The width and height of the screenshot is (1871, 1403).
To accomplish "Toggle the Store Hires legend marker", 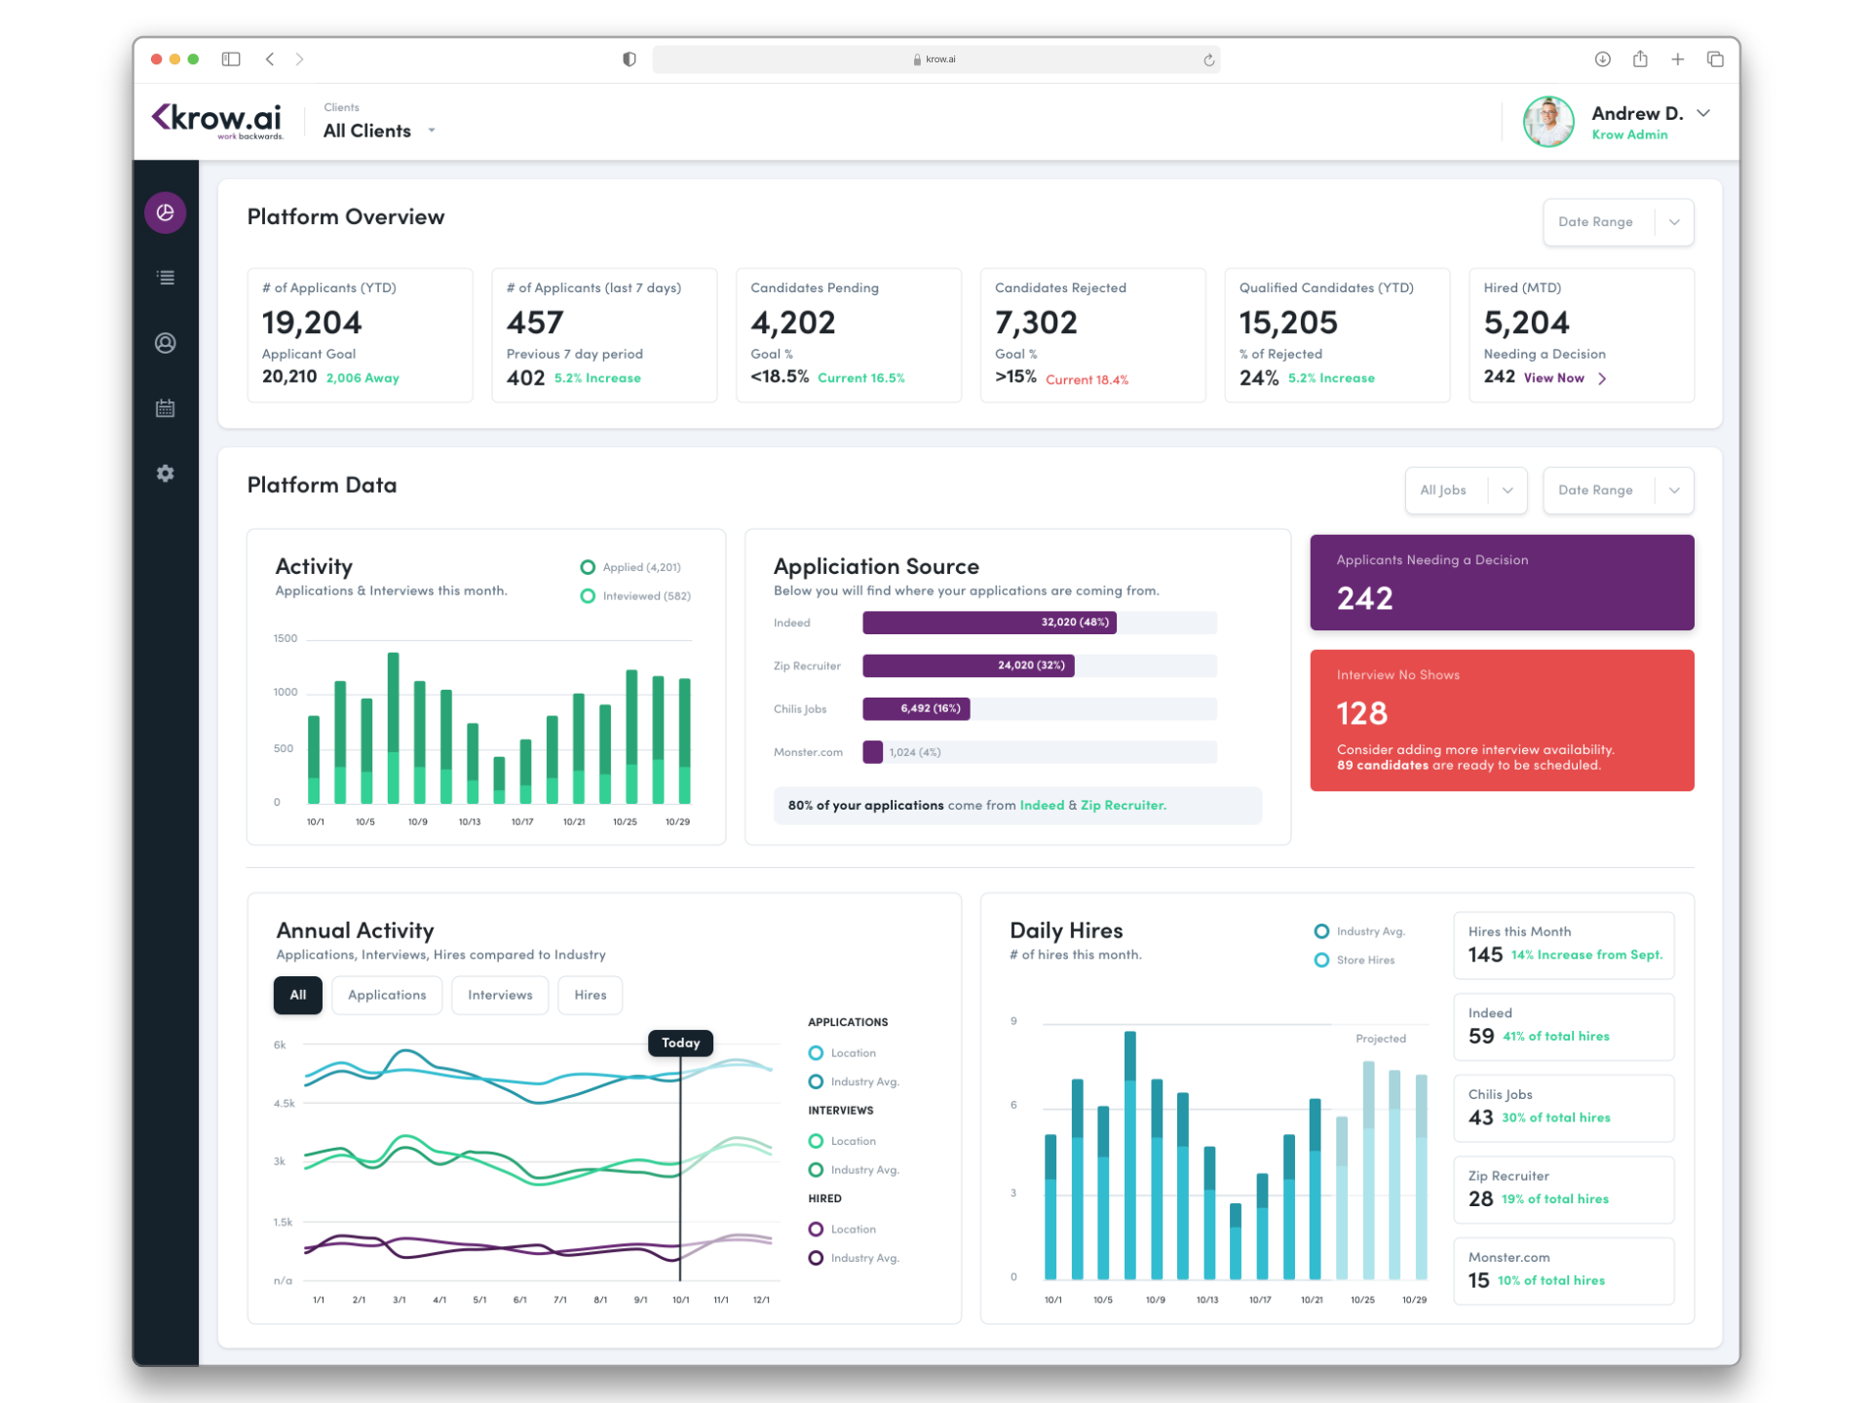I will [1321, 961].
